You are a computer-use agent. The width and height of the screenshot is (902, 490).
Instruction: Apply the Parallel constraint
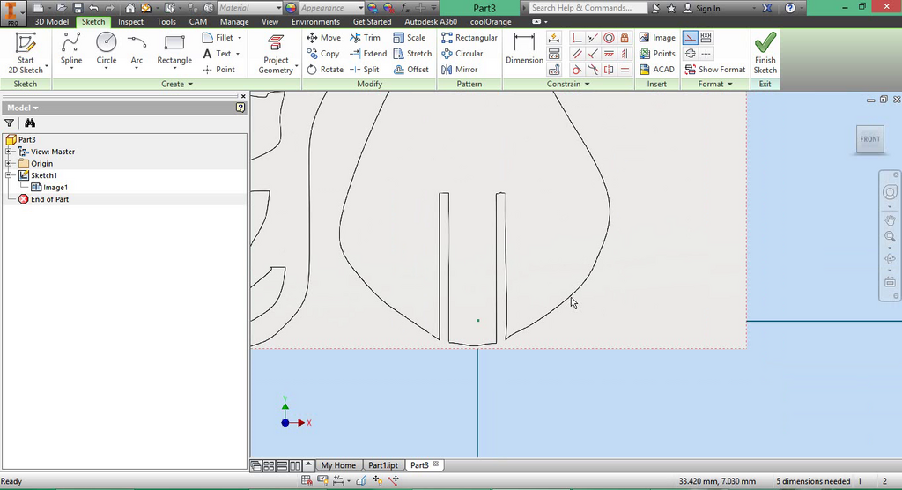click(576, 54)
